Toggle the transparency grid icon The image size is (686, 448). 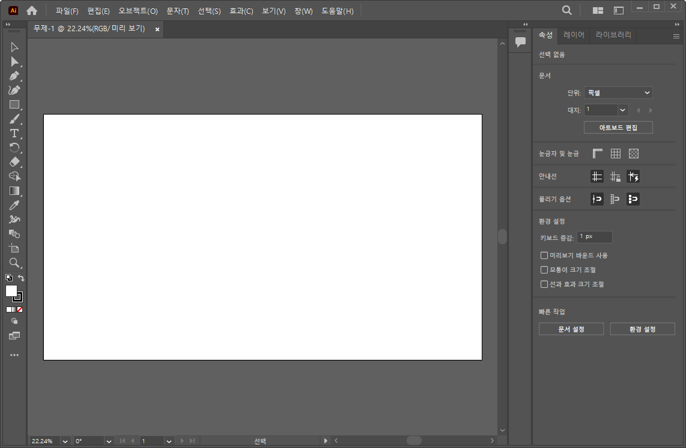[x=634, y=154]
